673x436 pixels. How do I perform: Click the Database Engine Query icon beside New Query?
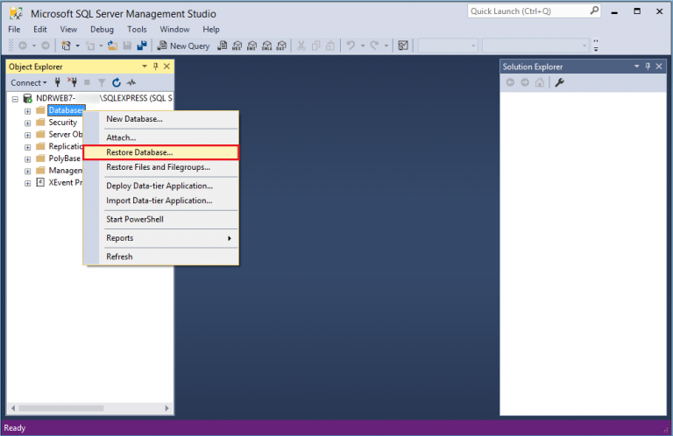coord(223,46)
